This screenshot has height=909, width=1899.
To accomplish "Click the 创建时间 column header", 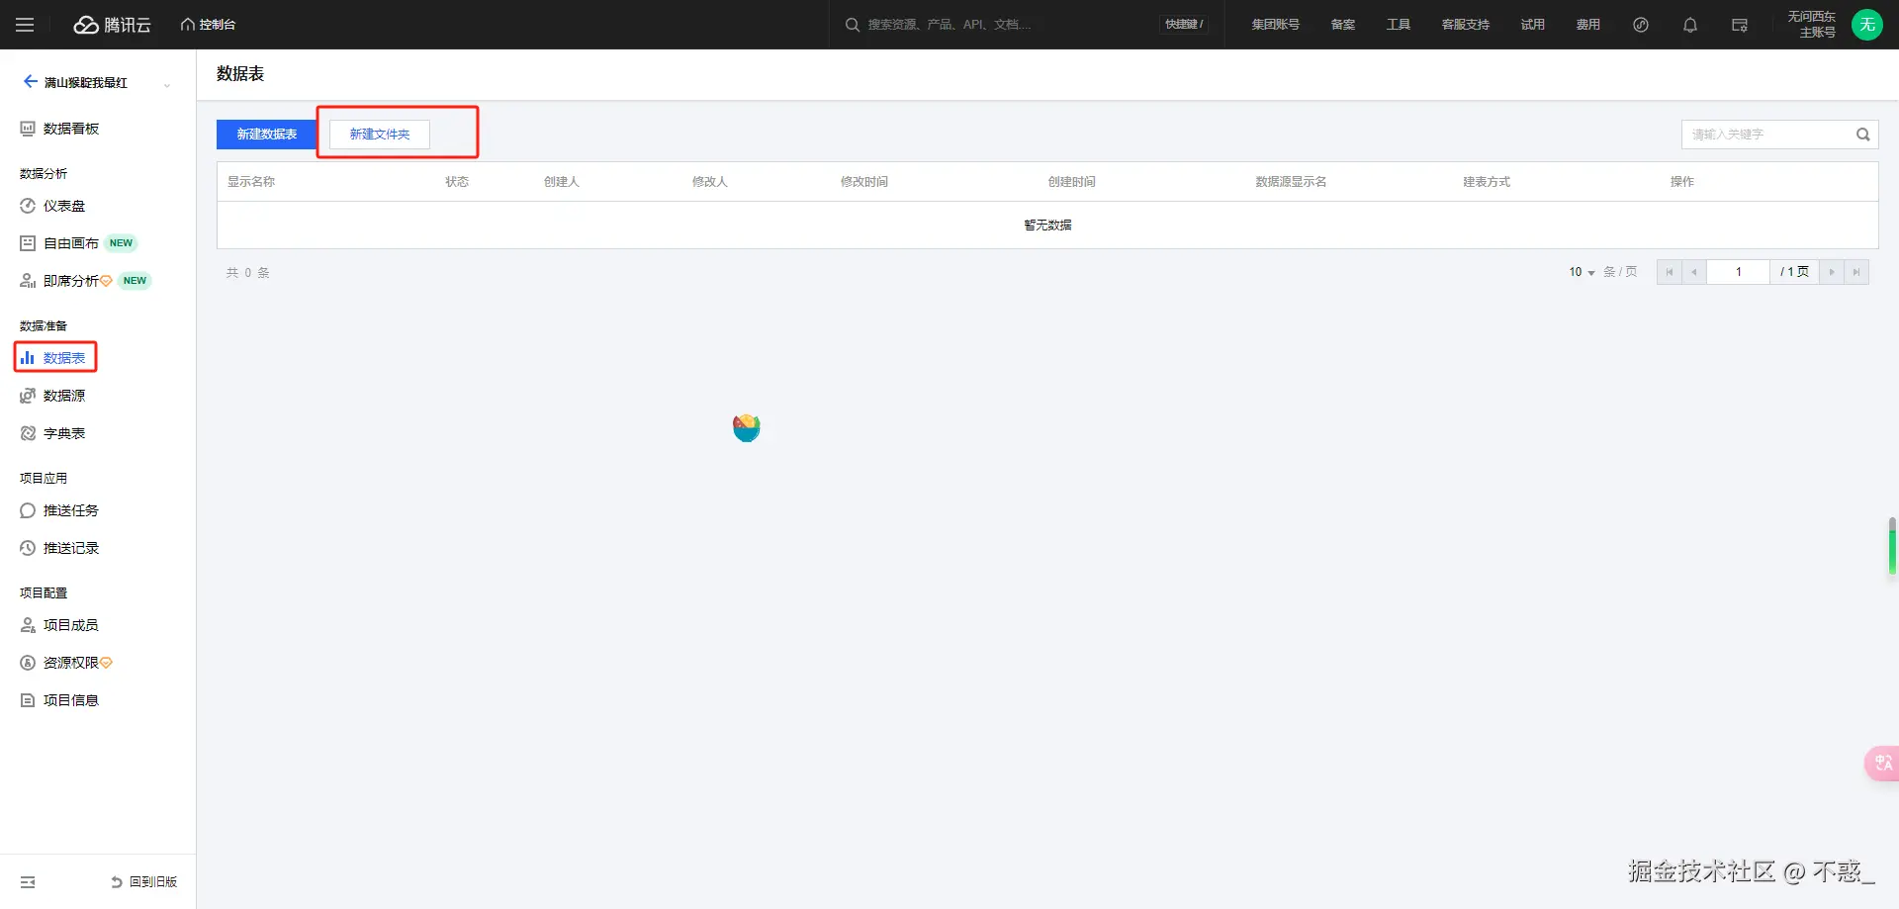I will [1072, 182].
